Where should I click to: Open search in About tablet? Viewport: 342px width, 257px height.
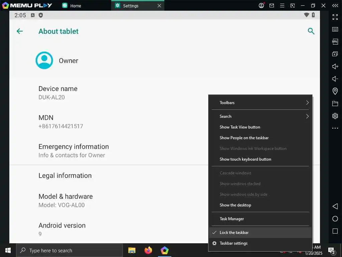[311, 31]
